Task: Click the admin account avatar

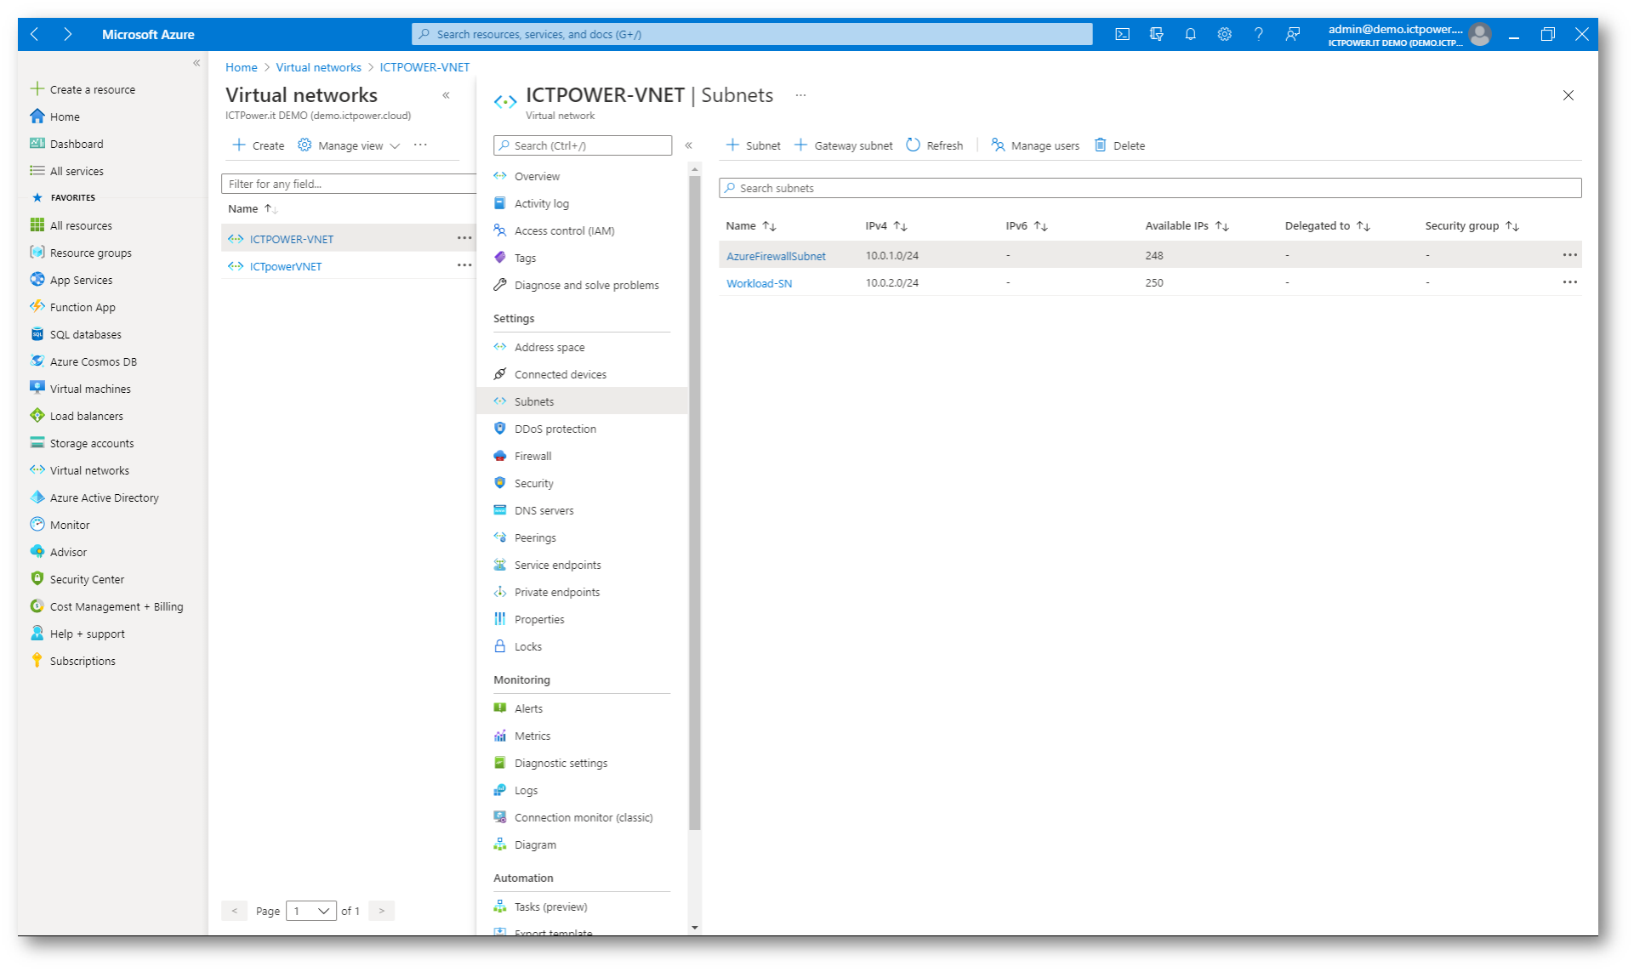Action: pos(1480,34)
